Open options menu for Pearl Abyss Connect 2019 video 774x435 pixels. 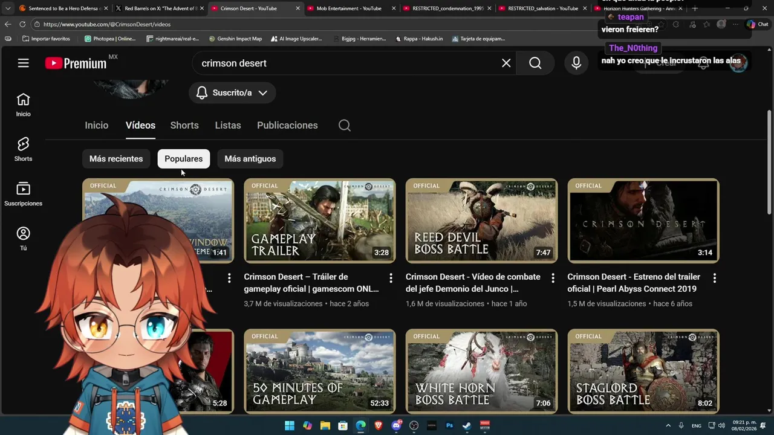[714, 278]
